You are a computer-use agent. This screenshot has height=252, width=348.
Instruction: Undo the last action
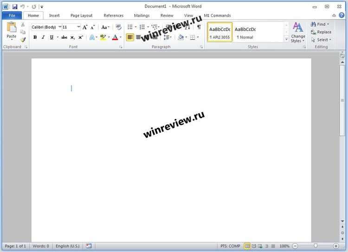pyautogui.click(x=23, y=6)
